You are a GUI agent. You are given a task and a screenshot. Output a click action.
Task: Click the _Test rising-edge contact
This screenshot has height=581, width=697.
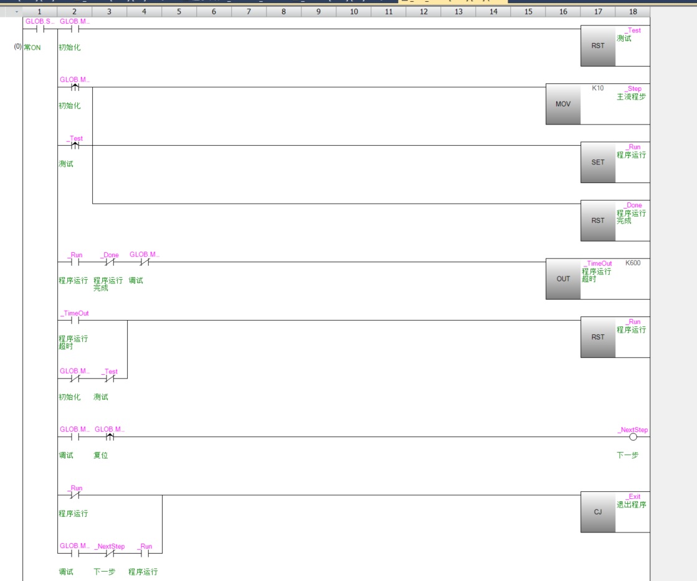(75, 145)
